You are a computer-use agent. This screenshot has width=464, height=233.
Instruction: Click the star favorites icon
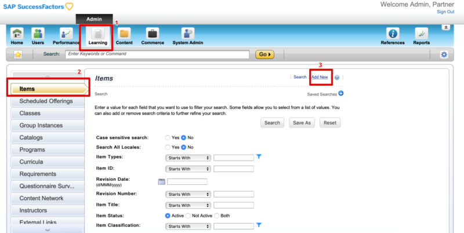click(18, 54)
